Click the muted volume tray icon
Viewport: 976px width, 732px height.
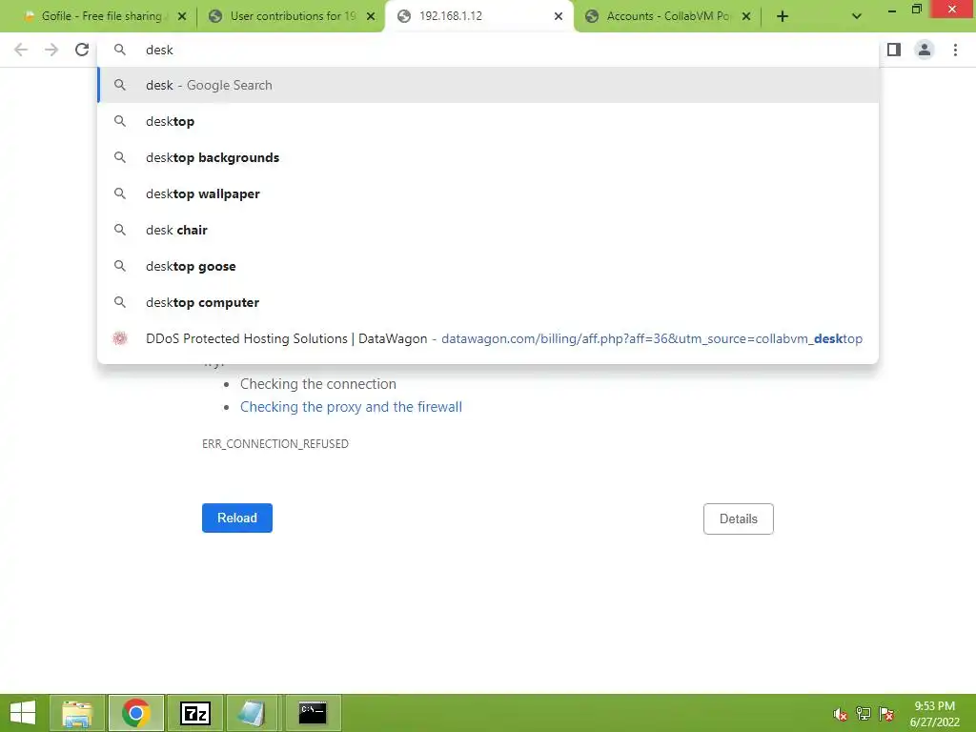[841, 714]
